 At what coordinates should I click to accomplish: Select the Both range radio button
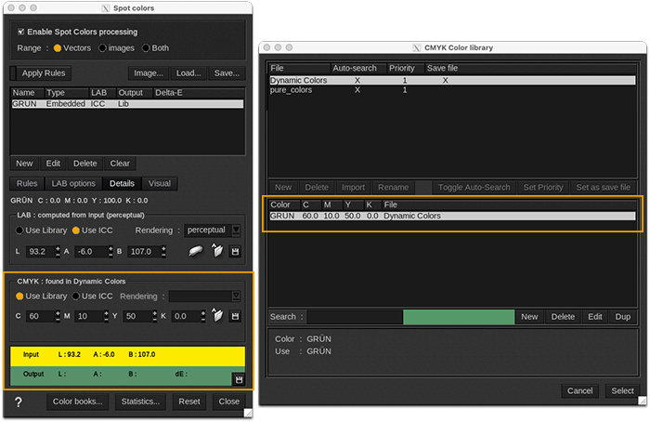(x=147, y=47)
